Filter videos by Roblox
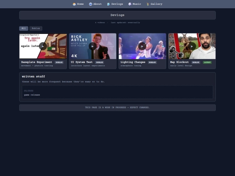The height and width of the screenshot is (176, 235). pos(36,28)
